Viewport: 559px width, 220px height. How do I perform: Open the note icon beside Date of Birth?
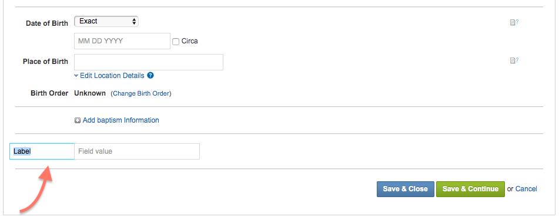(x=513, y=22)
